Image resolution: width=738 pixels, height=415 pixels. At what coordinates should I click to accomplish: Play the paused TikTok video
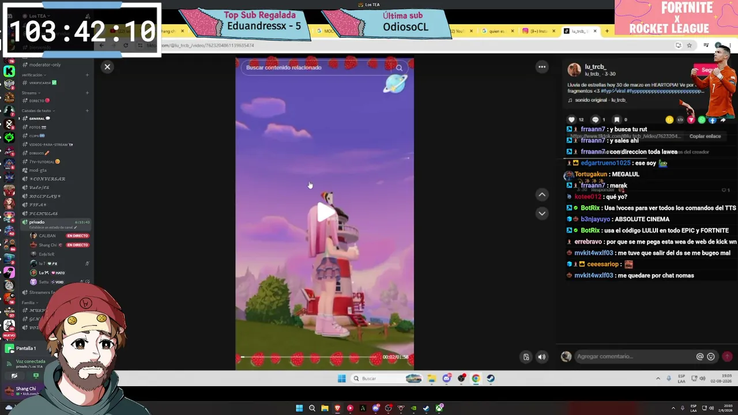point(325,212)
